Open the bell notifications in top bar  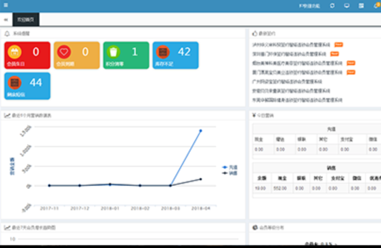[375, 6]
